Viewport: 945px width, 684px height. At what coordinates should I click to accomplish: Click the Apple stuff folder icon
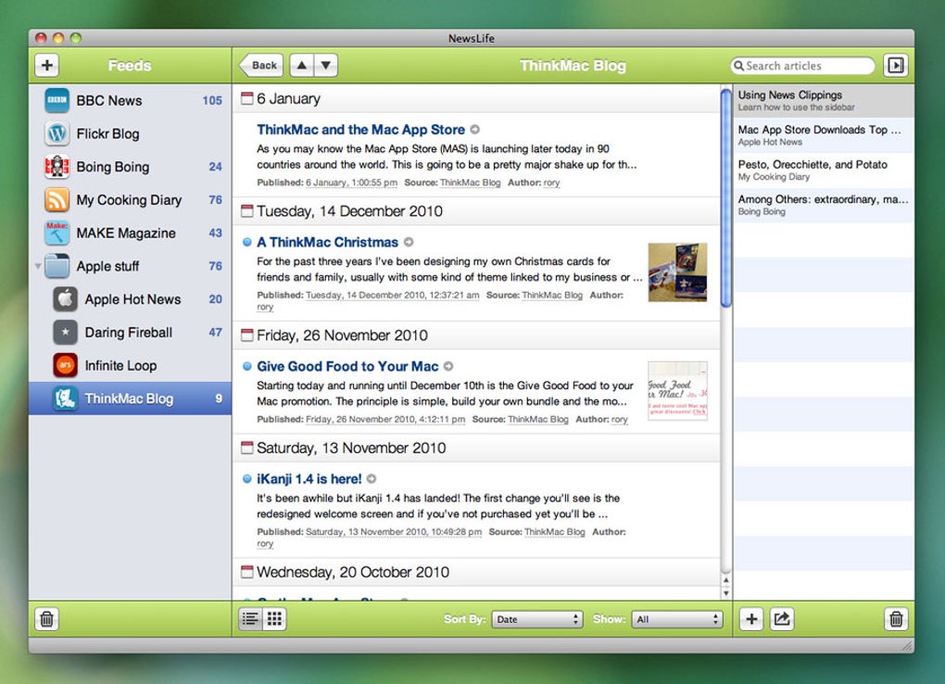click(57, 266)
